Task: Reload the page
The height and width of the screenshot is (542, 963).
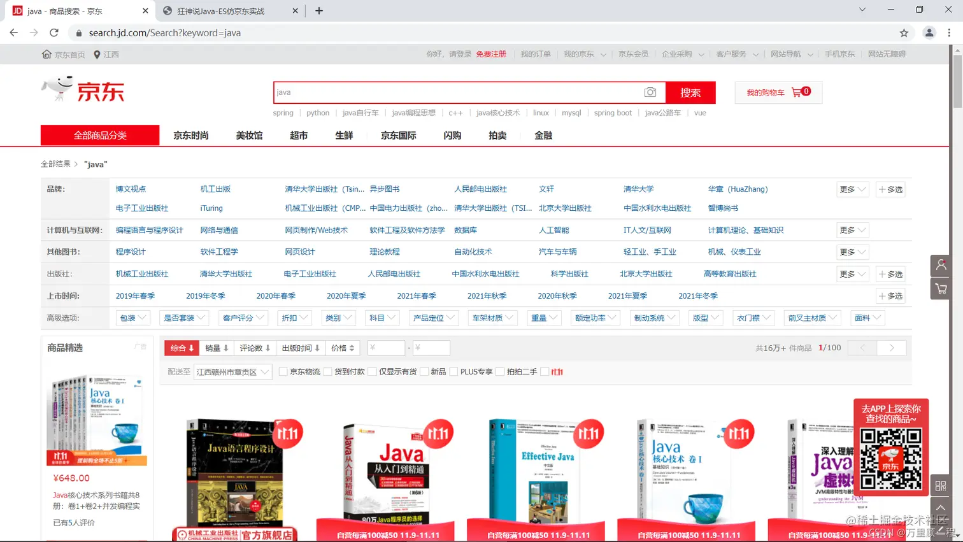Action: (54, 32)
